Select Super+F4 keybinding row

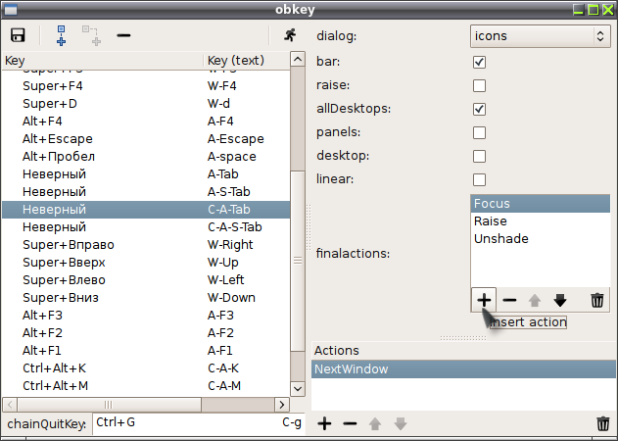[x=146, y=86]
